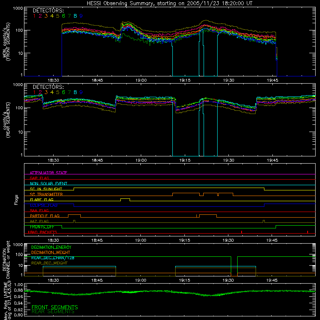Click 18:30 tick label under front segments plot
The image size is (320, 320).
click(x=53, y=80)
